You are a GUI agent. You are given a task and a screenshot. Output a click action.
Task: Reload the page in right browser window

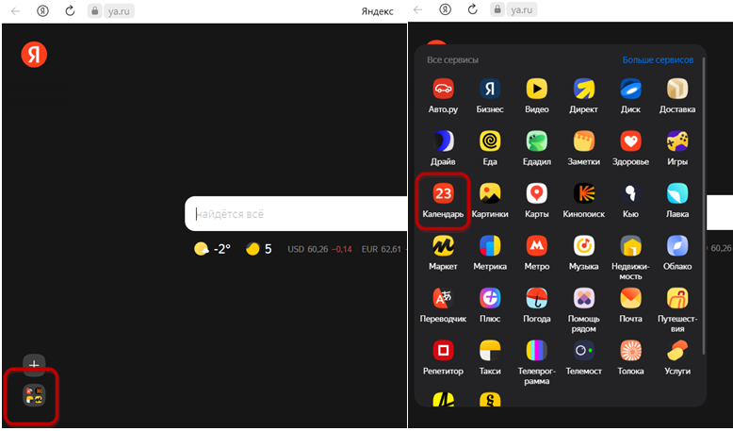(473, 9)
